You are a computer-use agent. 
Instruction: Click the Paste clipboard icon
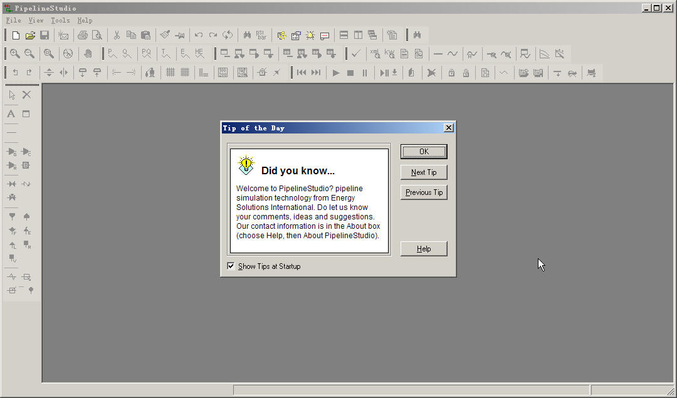click(x=146, y=35)
